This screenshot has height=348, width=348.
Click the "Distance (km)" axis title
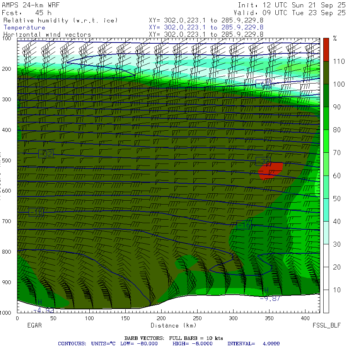[x=174, y=325]
